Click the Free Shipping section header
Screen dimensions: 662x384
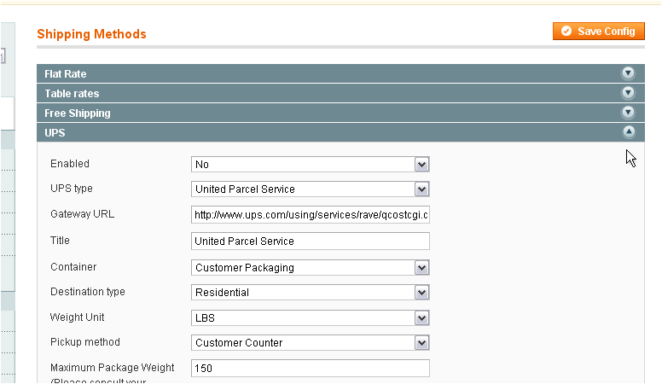point(340,113)
